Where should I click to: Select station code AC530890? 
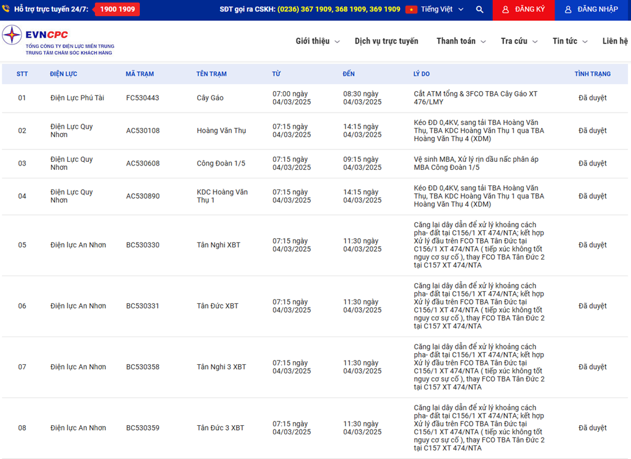[143, 196]
